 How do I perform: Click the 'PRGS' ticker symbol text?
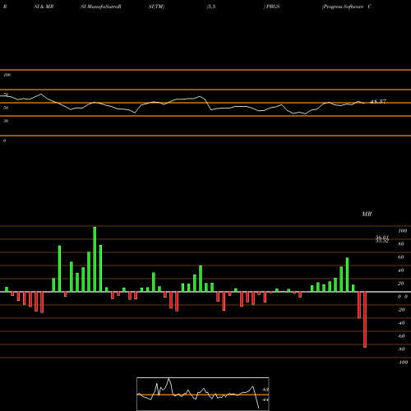273,7
